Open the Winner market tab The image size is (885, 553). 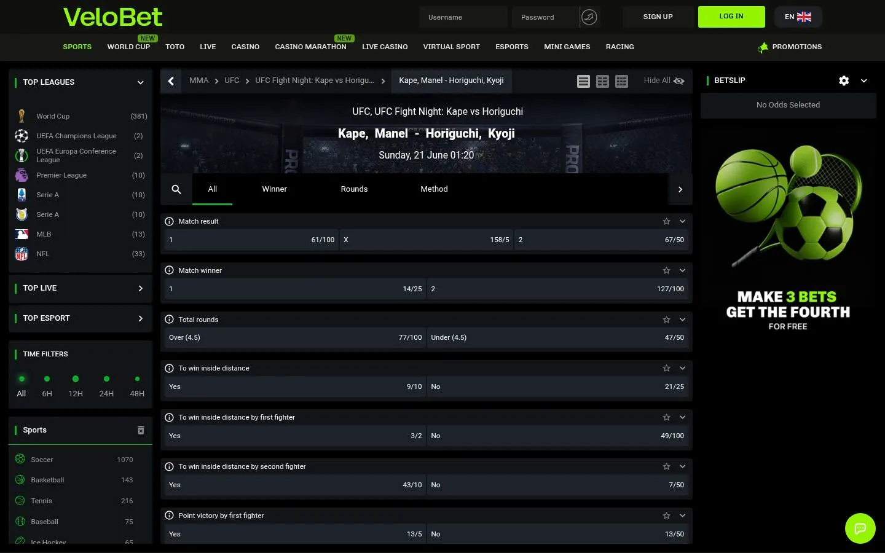click(x=274, y=189)
